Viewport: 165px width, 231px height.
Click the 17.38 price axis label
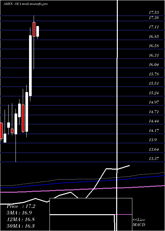click(154, 18)
